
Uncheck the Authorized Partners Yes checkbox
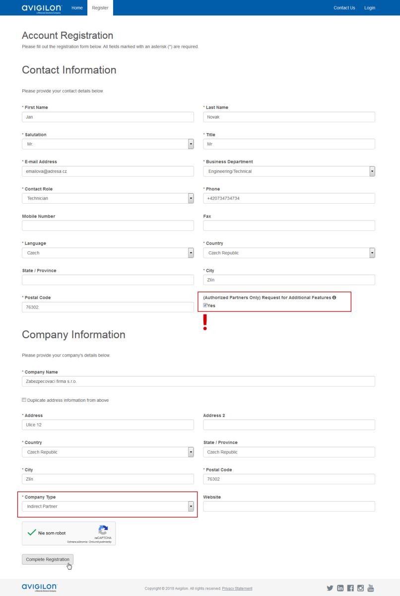point(205,305)
